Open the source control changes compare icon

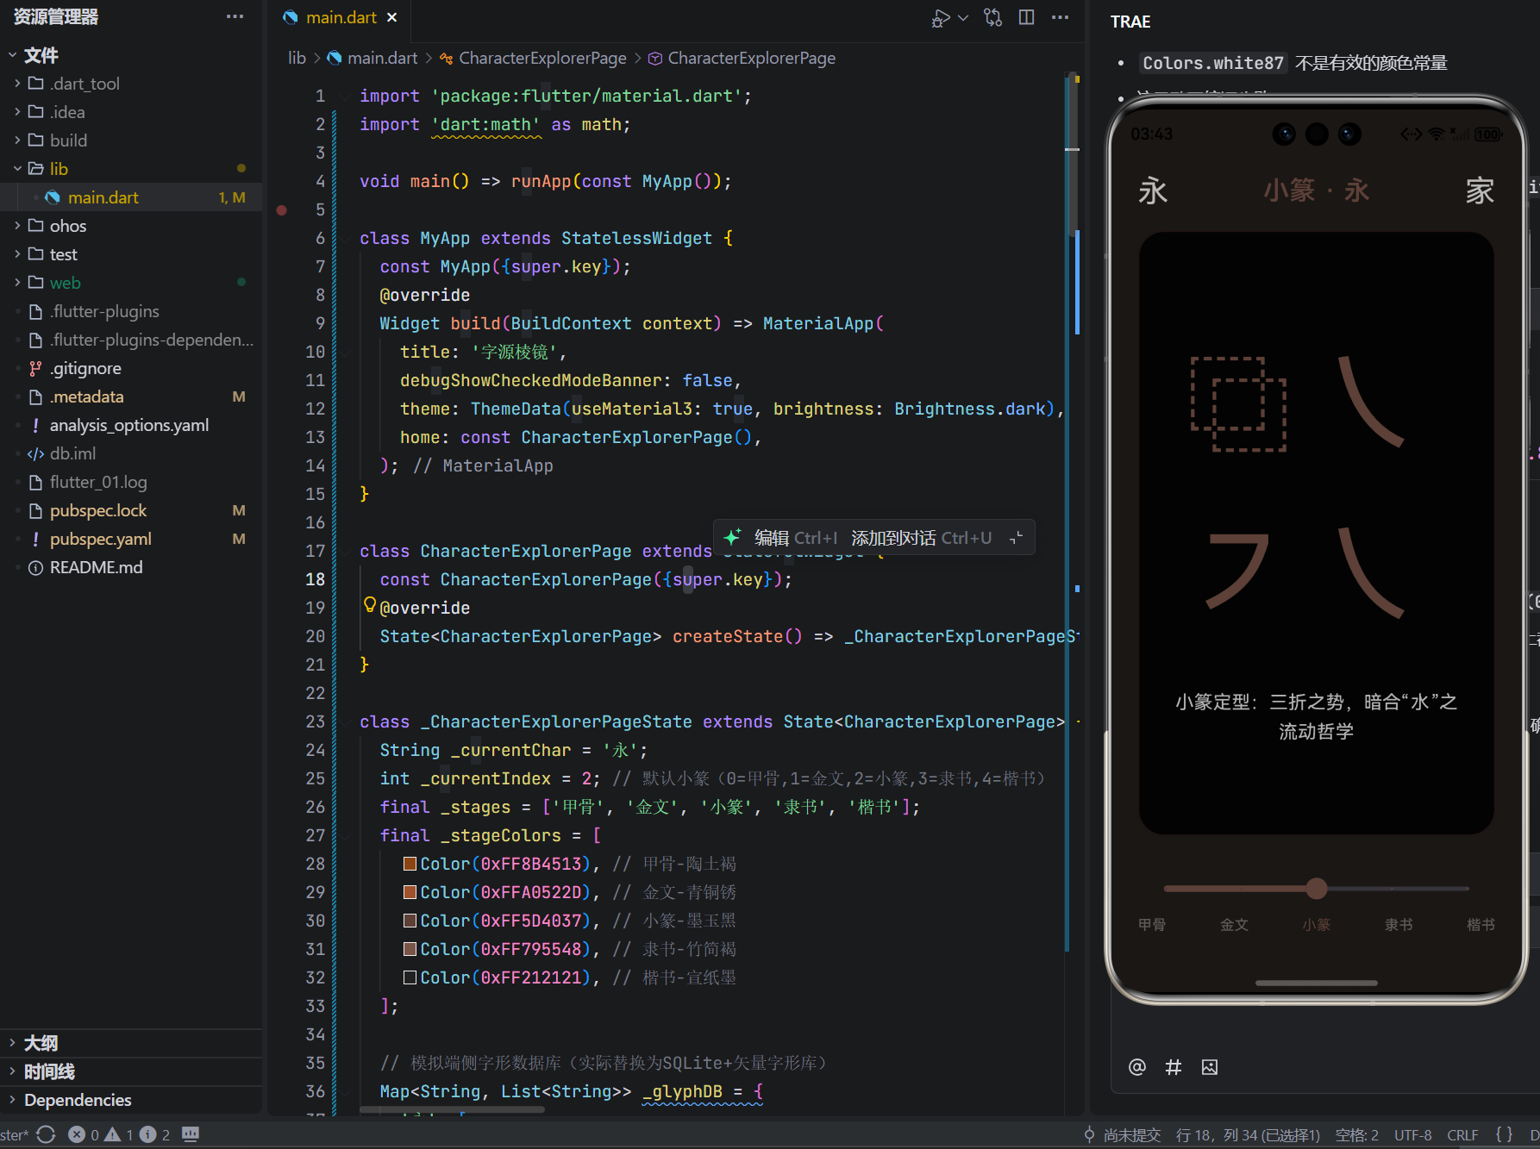(993, 17)
